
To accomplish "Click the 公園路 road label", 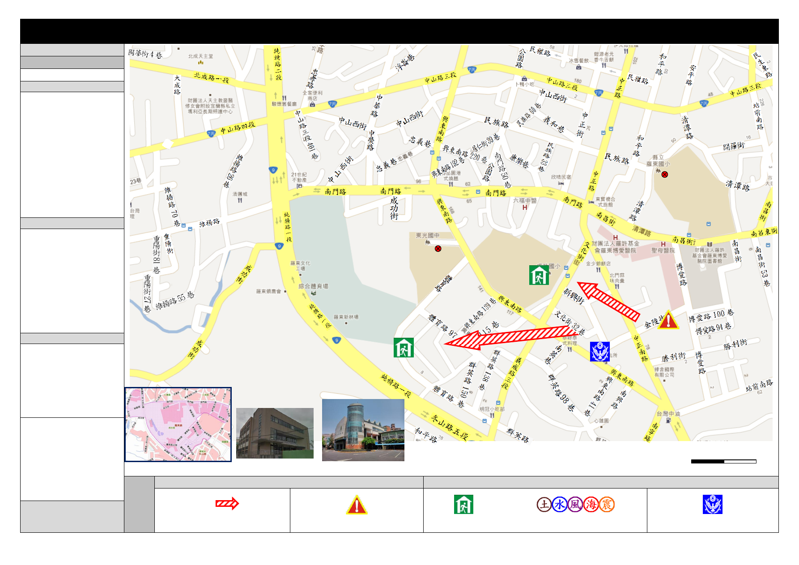I will point(520,58).
